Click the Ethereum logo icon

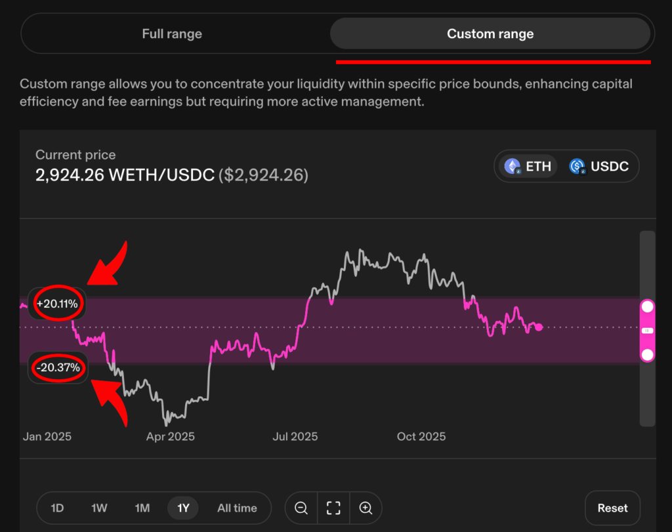pyautogui.click(x=513, y=167)
